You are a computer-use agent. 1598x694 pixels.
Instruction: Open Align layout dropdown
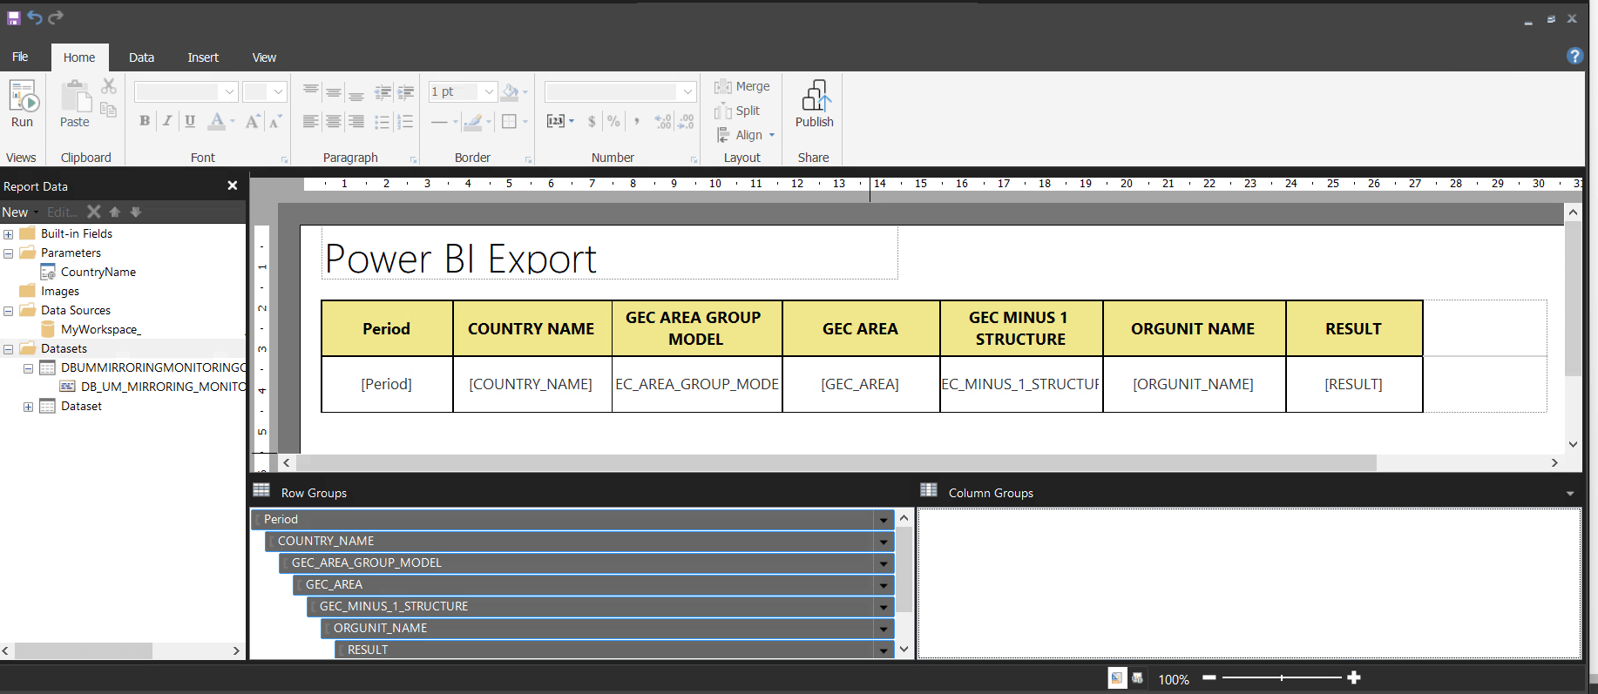pos(746,135)
